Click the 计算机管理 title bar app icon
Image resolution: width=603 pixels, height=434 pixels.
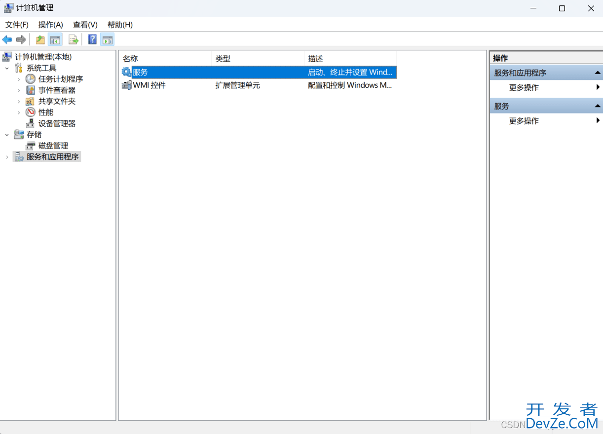click(x=9, y=8)
